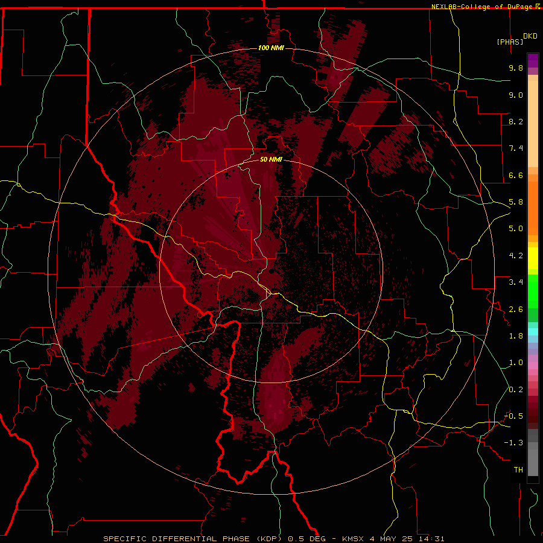Click the [PHAS] unit label
Image resolution: width=543 pixels, height=543 pixels.
point(510,42)
